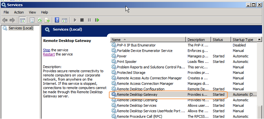Image resolution: width=264 pixels, height=119 pixels.
Task: Click the green Restart Service icon
Action: pyautogui.click(x=97, y=20)
